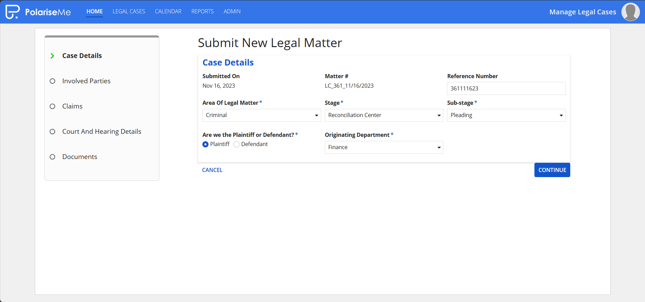Click the Involved Parties step circle
Viewport: 645px width, 302px height.
coord(52,81)
